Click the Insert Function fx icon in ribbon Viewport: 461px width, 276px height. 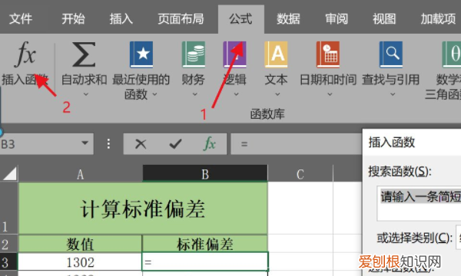[25, 54]
